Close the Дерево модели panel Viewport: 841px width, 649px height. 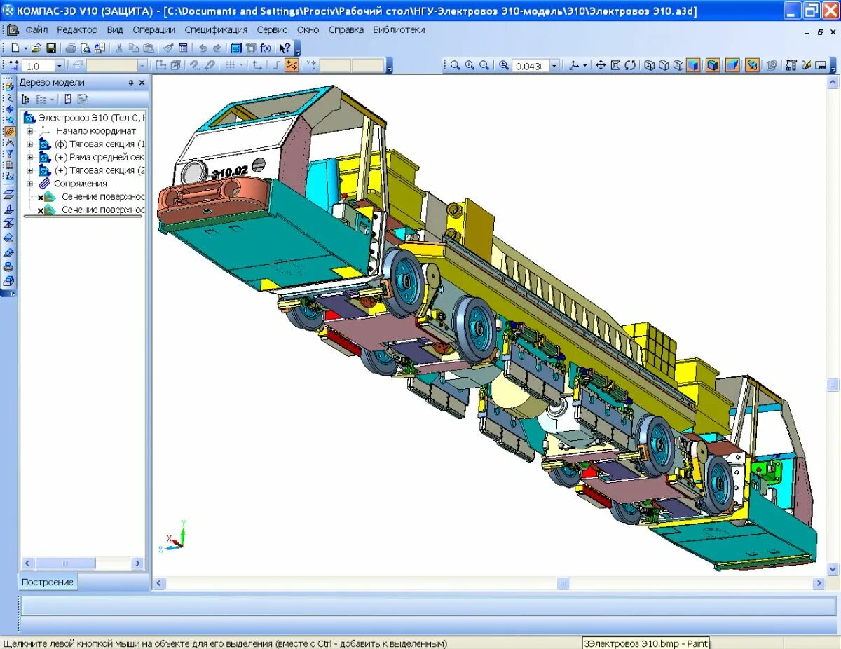(x=142, y=83)
